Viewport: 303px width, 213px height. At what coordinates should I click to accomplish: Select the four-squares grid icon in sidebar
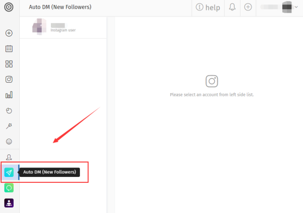click(x=9, y=64)
